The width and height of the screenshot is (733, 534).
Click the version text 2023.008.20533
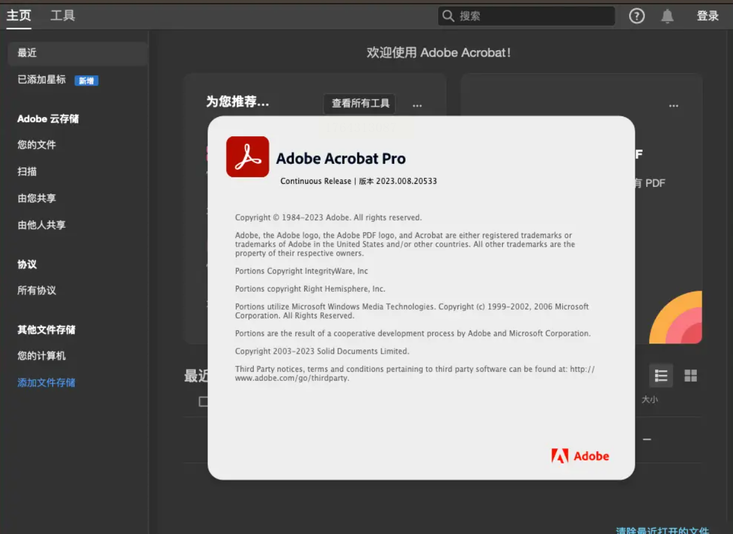(406, 181)
